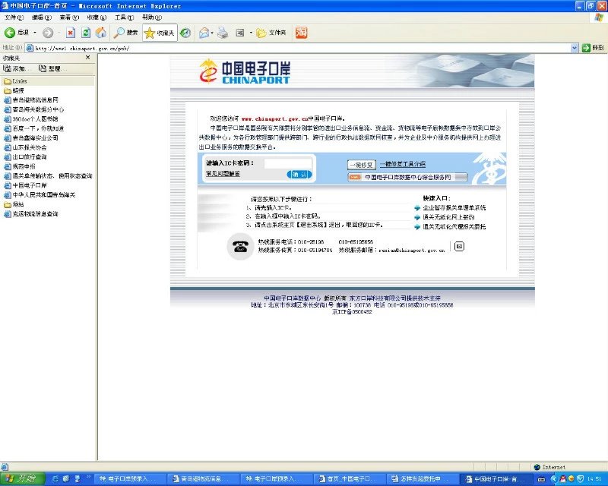Image resolution: width=608 pixels, height=486 pixels.
Task: Toggle the Favorites star toolbar button
Action: (160, 33)
